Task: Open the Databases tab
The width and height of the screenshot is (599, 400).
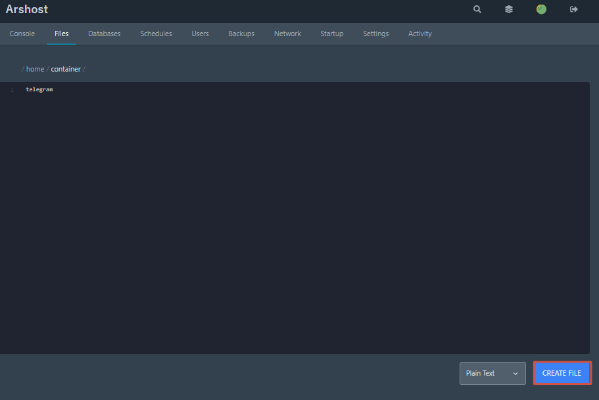Action: coord(105,33)
